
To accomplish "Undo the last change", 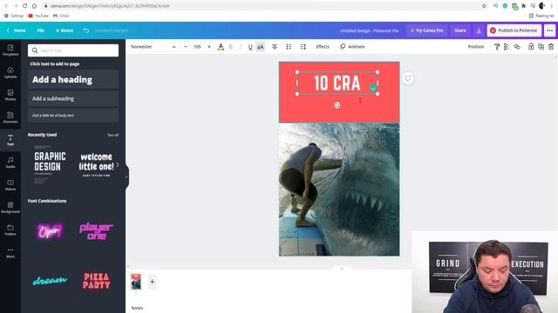I will pos(86,30).
